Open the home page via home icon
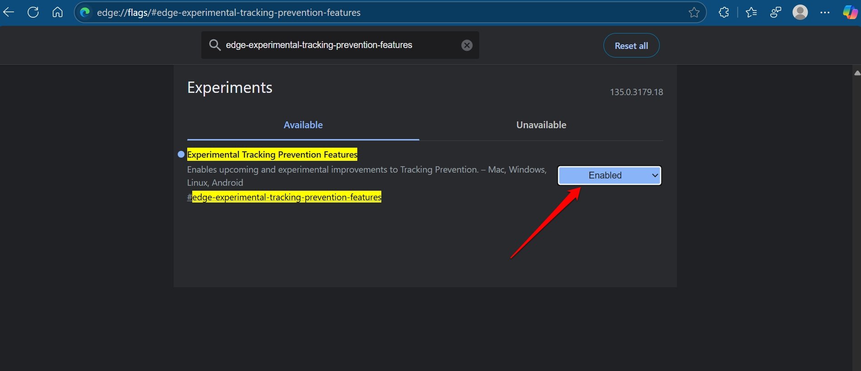Viewport: 861px width, 371px height. pos(58,12)
